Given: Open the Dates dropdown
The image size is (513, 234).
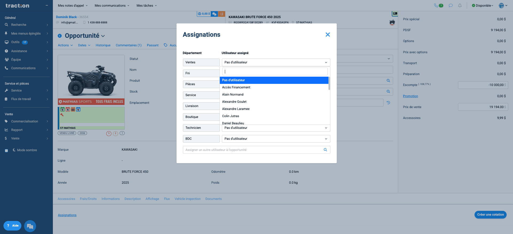Looking at the screenshot, I should pos(84,45).
